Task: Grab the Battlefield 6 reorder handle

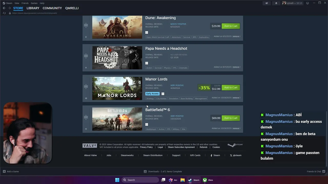Action: (x=86, y=117)
